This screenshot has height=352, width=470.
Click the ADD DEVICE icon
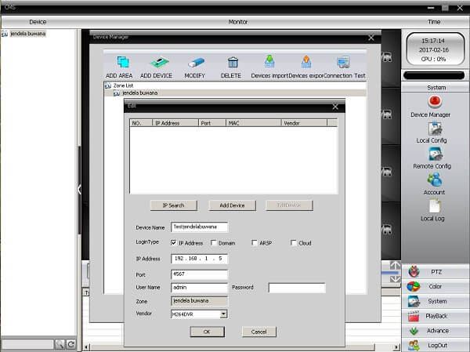point(159,62)
